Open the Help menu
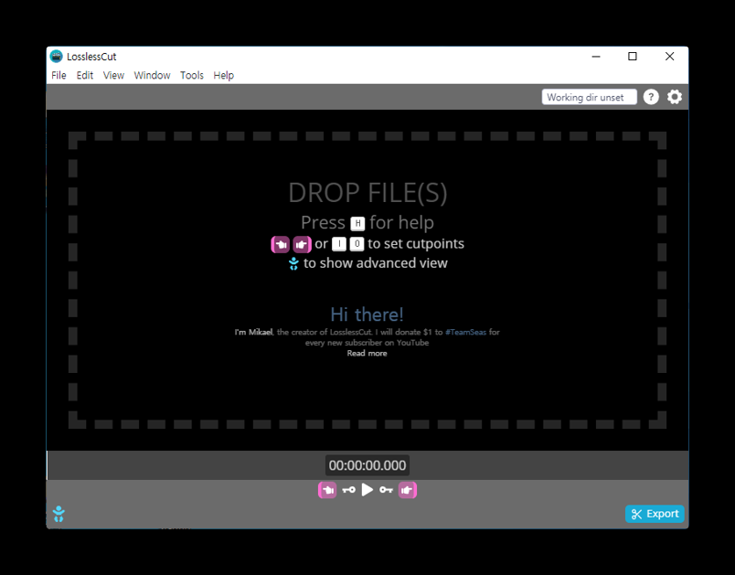Viewport: 735px width, 575px height. coord(224,76)
